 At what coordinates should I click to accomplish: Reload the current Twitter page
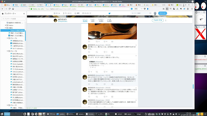coord(9,9)
